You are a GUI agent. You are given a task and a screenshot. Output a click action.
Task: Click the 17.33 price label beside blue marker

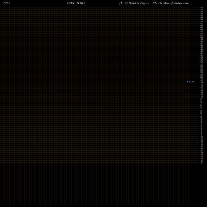coord(191,82)
